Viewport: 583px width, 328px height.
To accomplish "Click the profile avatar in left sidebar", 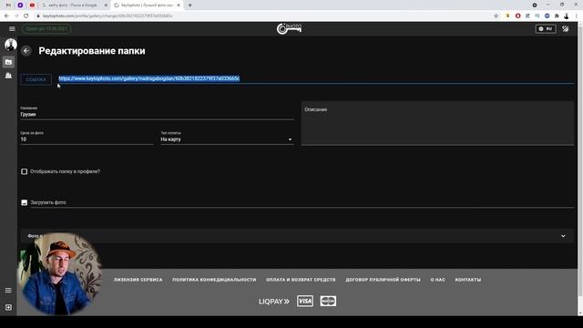I will click(x=11, y=45).
